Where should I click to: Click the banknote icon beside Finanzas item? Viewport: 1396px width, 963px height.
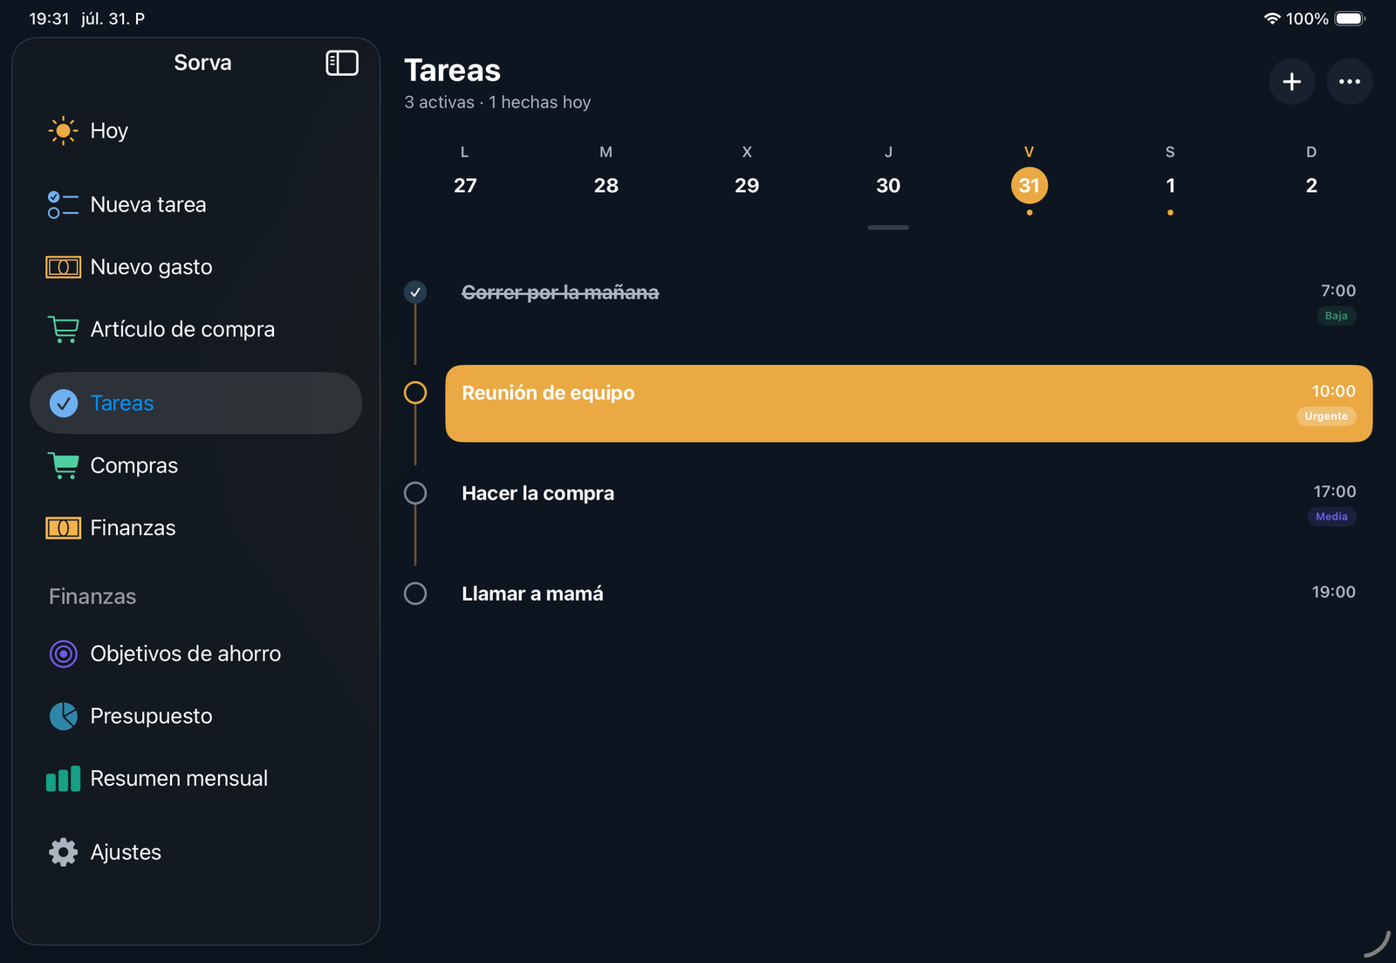tap(63, 528)
